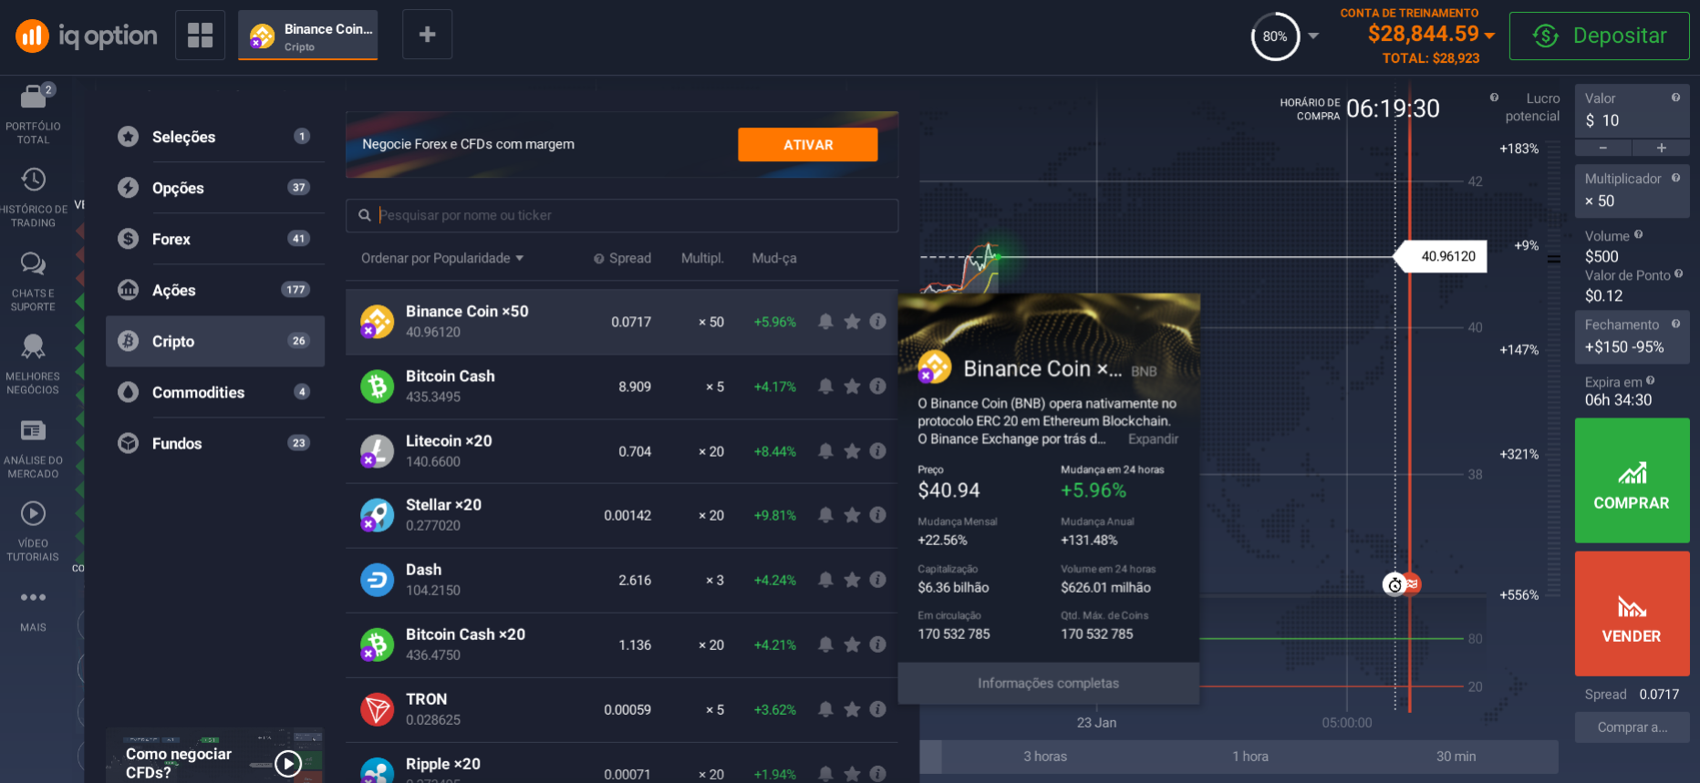Switch to Binance Coin Cripto tab

coord(308,36)
